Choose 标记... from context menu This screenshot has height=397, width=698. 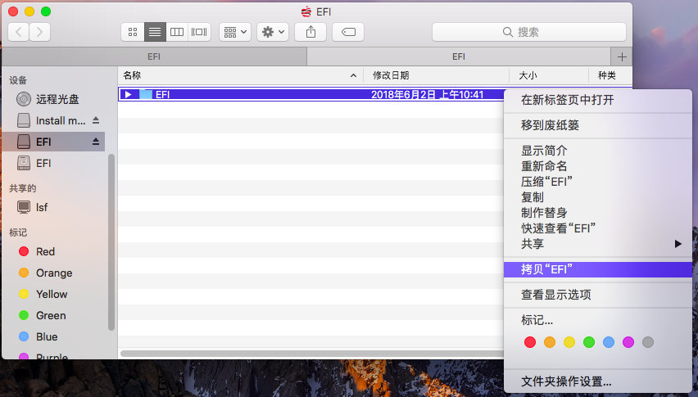point(598,320)
